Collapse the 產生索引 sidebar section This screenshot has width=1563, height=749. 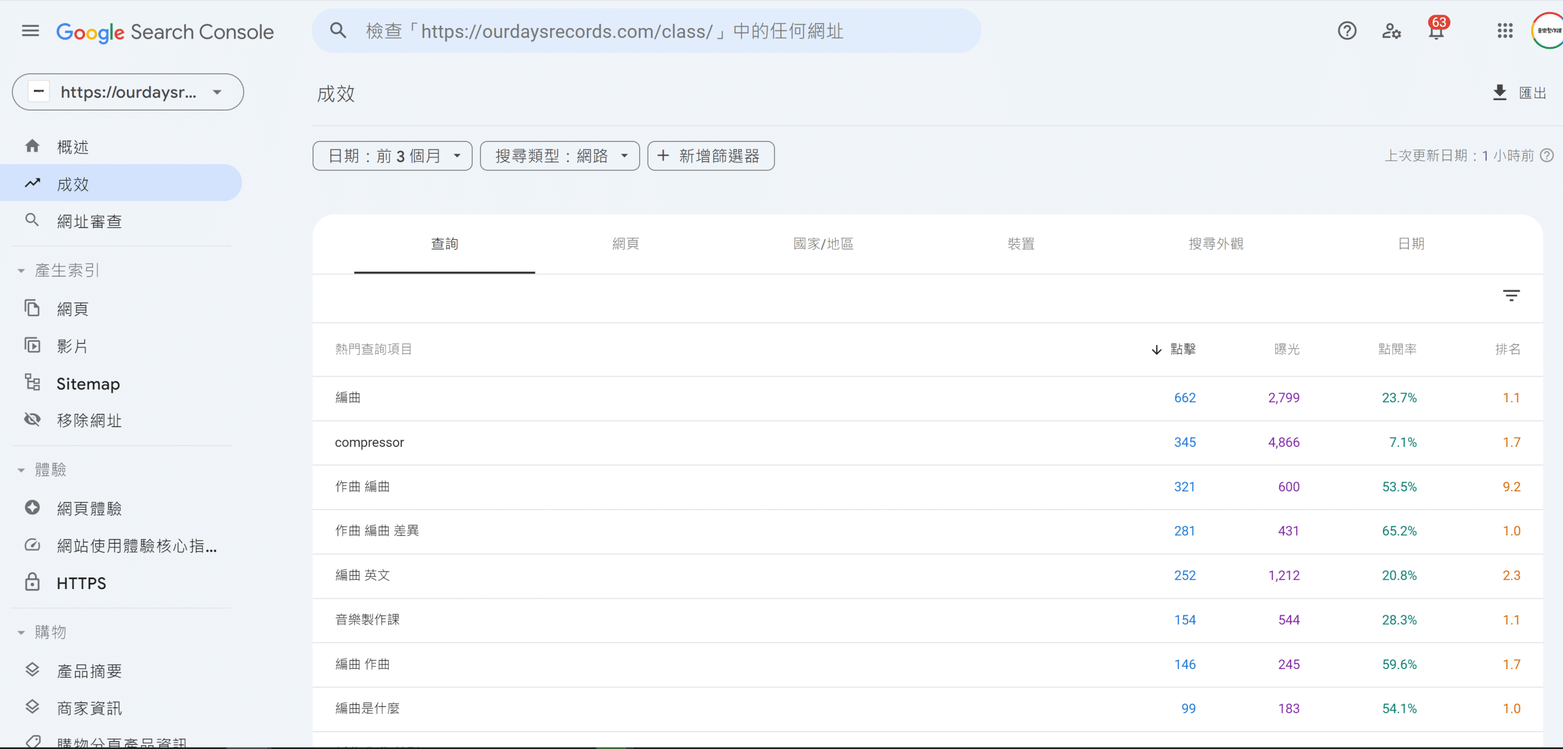point(21,270)
